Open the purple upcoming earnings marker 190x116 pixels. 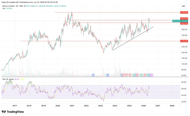(x=152, y=75)
